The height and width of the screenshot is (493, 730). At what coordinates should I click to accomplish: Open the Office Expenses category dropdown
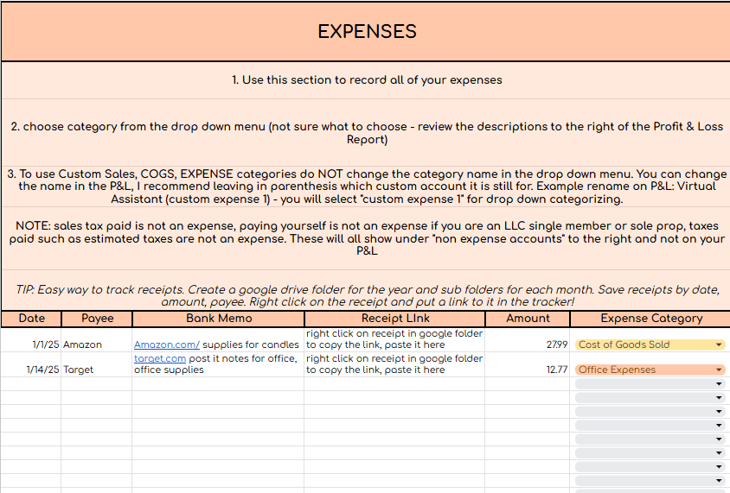pos(650,370)
